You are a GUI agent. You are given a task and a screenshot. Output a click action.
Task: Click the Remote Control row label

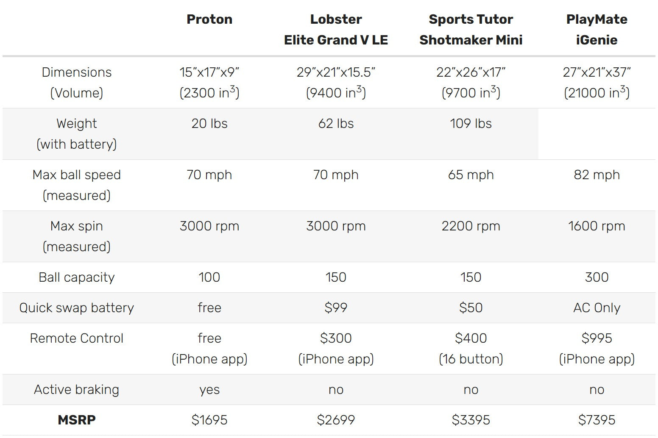click(77, 338)
